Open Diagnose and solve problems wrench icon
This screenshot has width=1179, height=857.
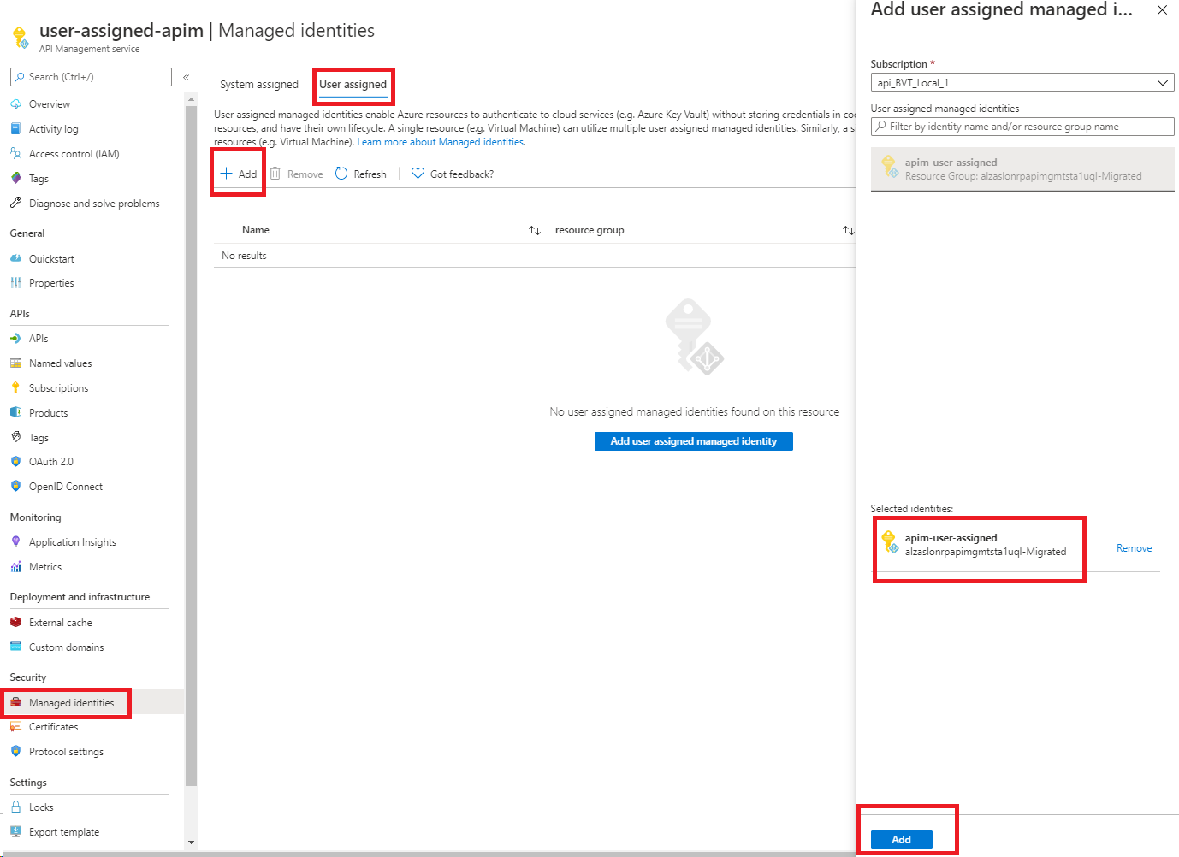coord(15,204)
